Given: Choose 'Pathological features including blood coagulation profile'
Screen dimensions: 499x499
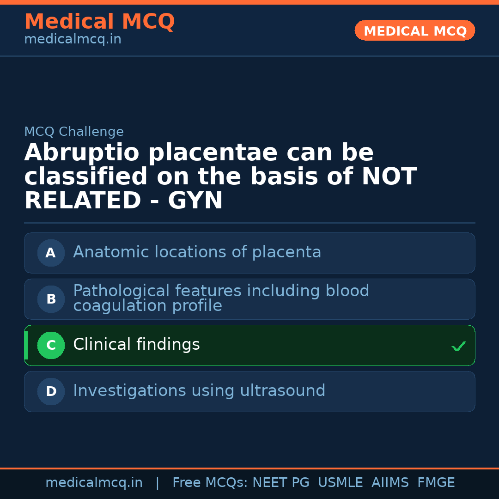Looking at the screenshot, I should (221, 298).
